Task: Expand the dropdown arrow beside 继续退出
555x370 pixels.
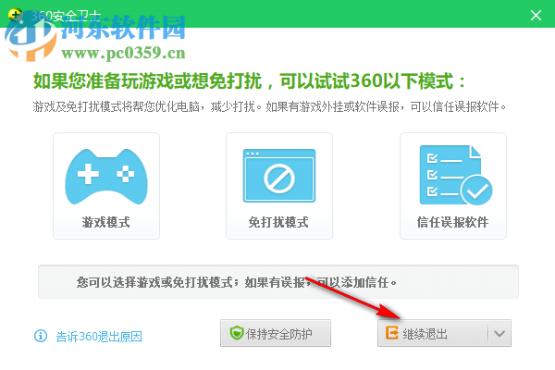Action: 499,333
